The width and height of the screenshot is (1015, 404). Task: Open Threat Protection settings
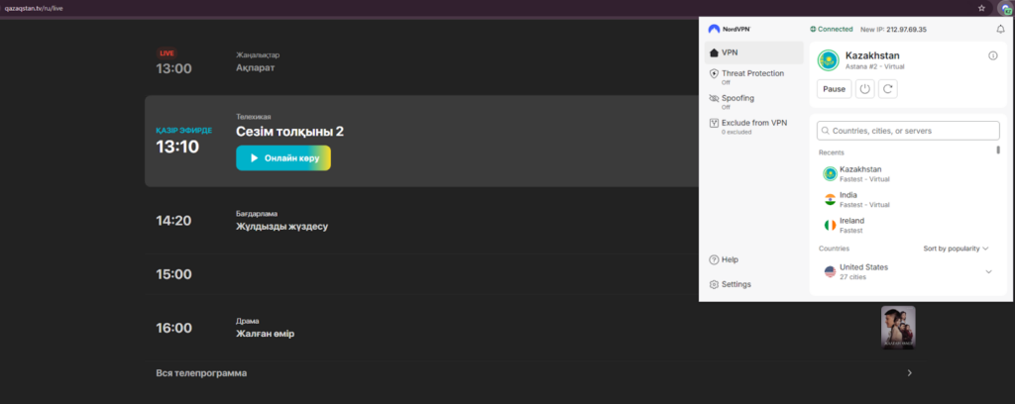(x=753, y=77)
